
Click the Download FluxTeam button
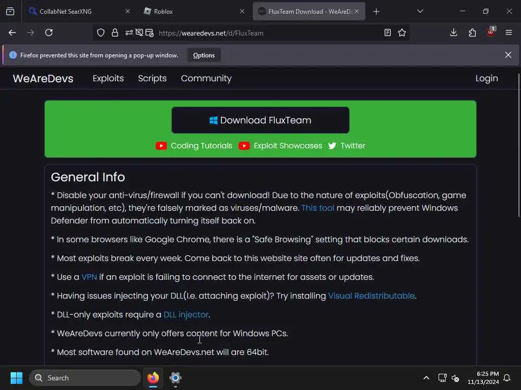click(260, 120)
